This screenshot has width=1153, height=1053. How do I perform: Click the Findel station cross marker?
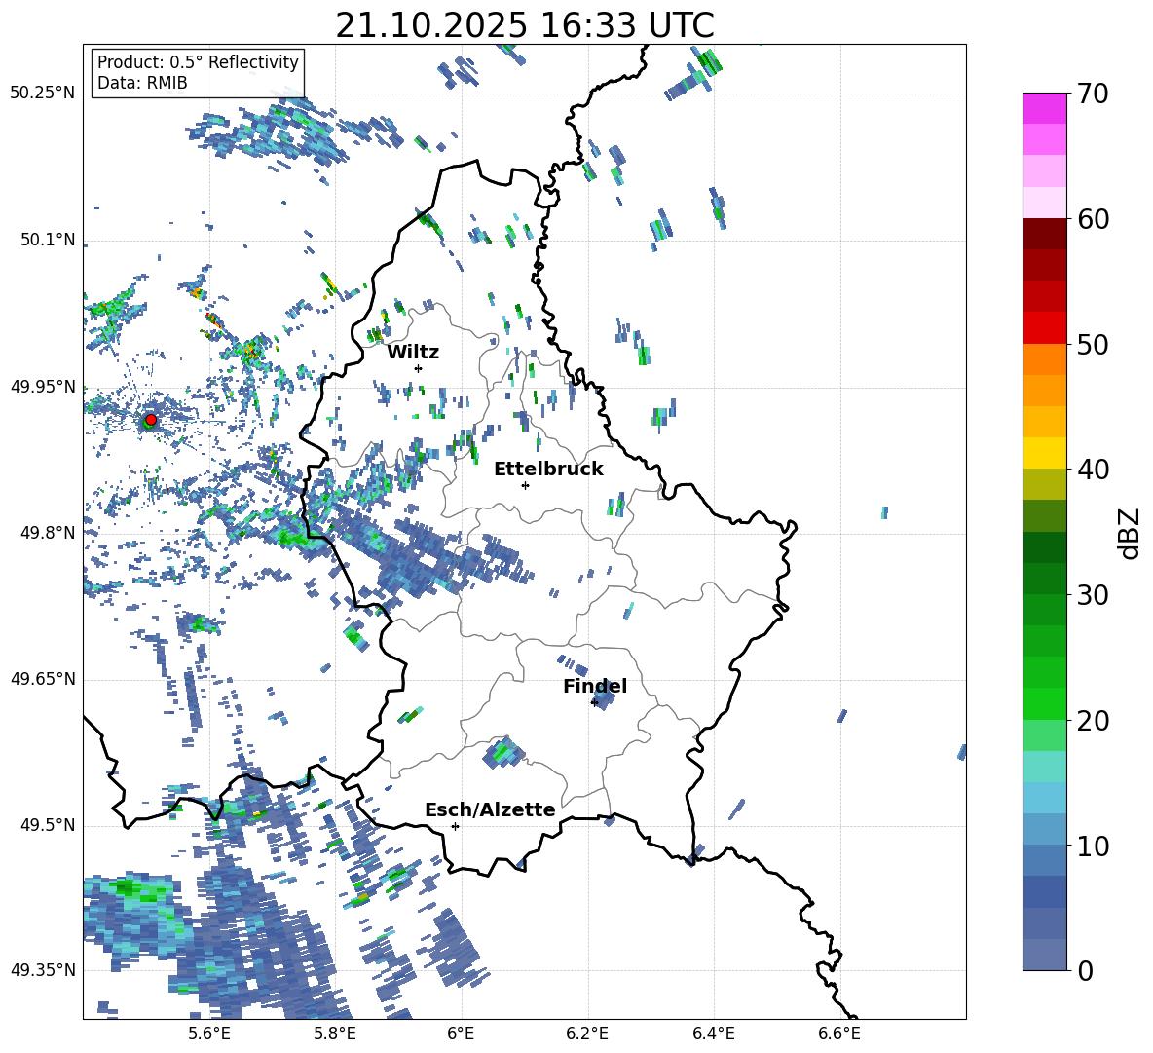click(x=594, y=702)
